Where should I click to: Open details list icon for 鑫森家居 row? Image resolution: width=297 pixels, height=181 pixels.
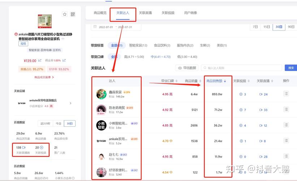point(286,94)
